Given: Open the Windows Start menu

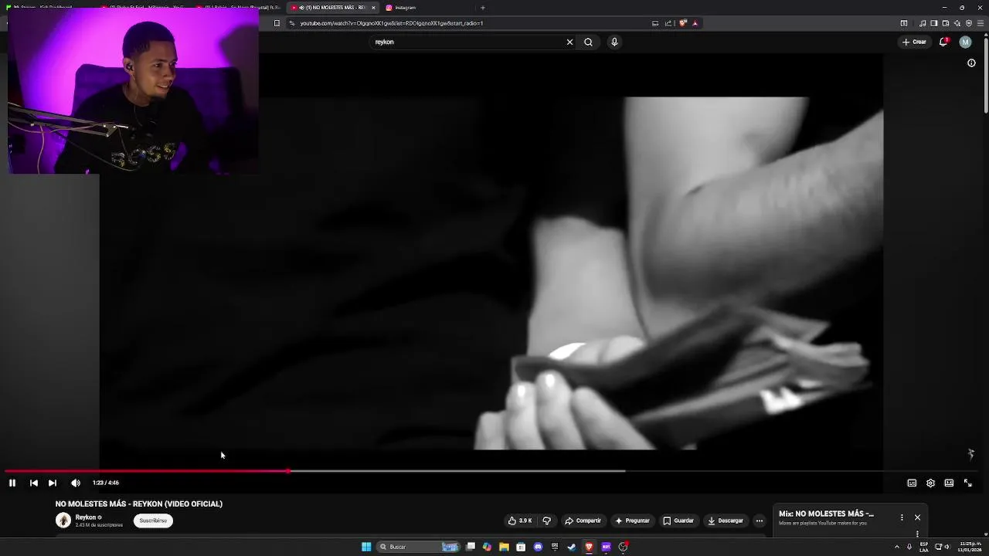Looking at the screenshot, I should click(x=366, y=547).
